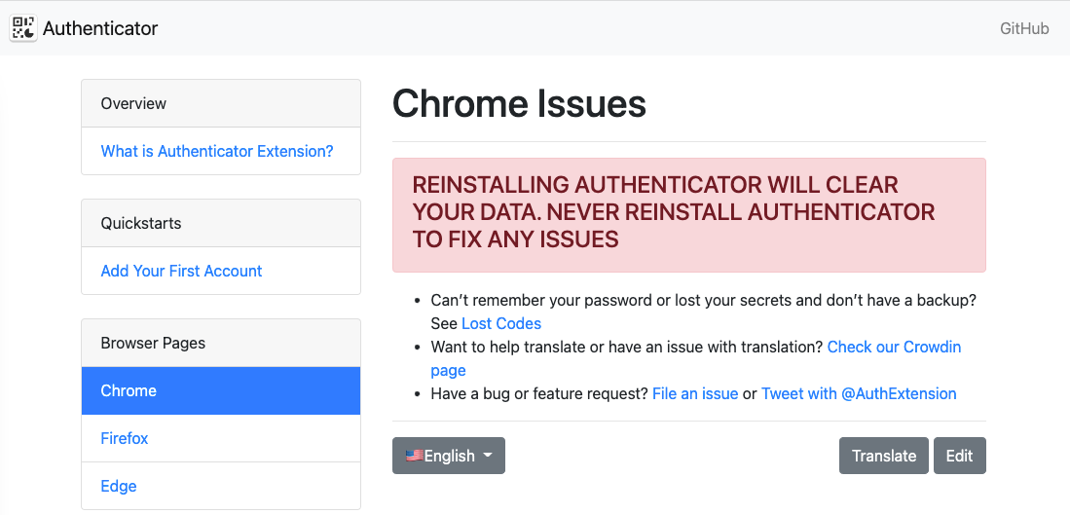Viewport: 1070px width, 515px height.
Task: Select the Firefox browser page
Action: [x=221, y=439]
